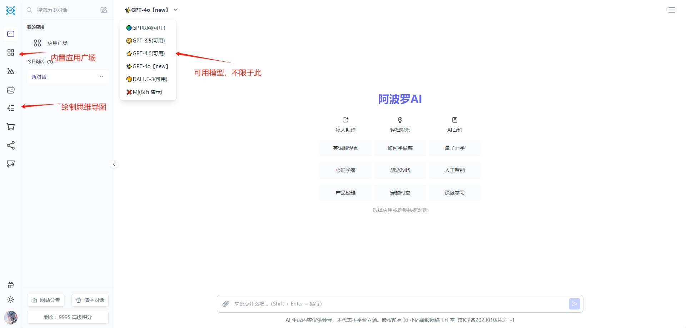Collapse the sidebar with chevron handle

click(x=114, y=164)
